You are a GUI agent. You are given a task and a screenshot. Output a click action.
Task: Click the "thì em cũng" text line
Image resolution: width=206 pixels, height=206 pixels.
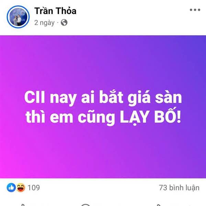click(x=70, y=117)
